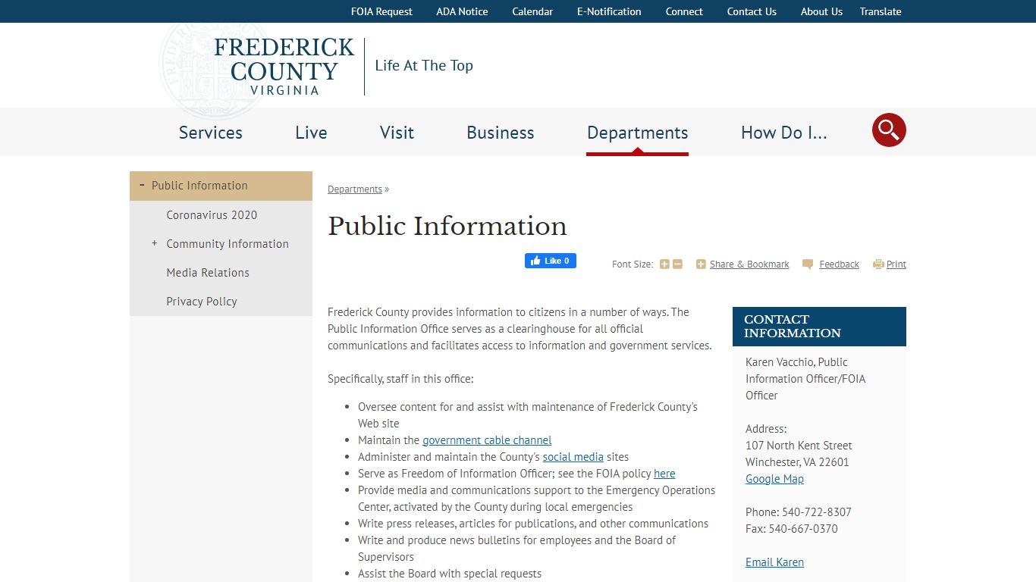Viewport: 1036px width, 582px height.
Task: Click the Departments breadcrumb link
Action: pos(355,189)
